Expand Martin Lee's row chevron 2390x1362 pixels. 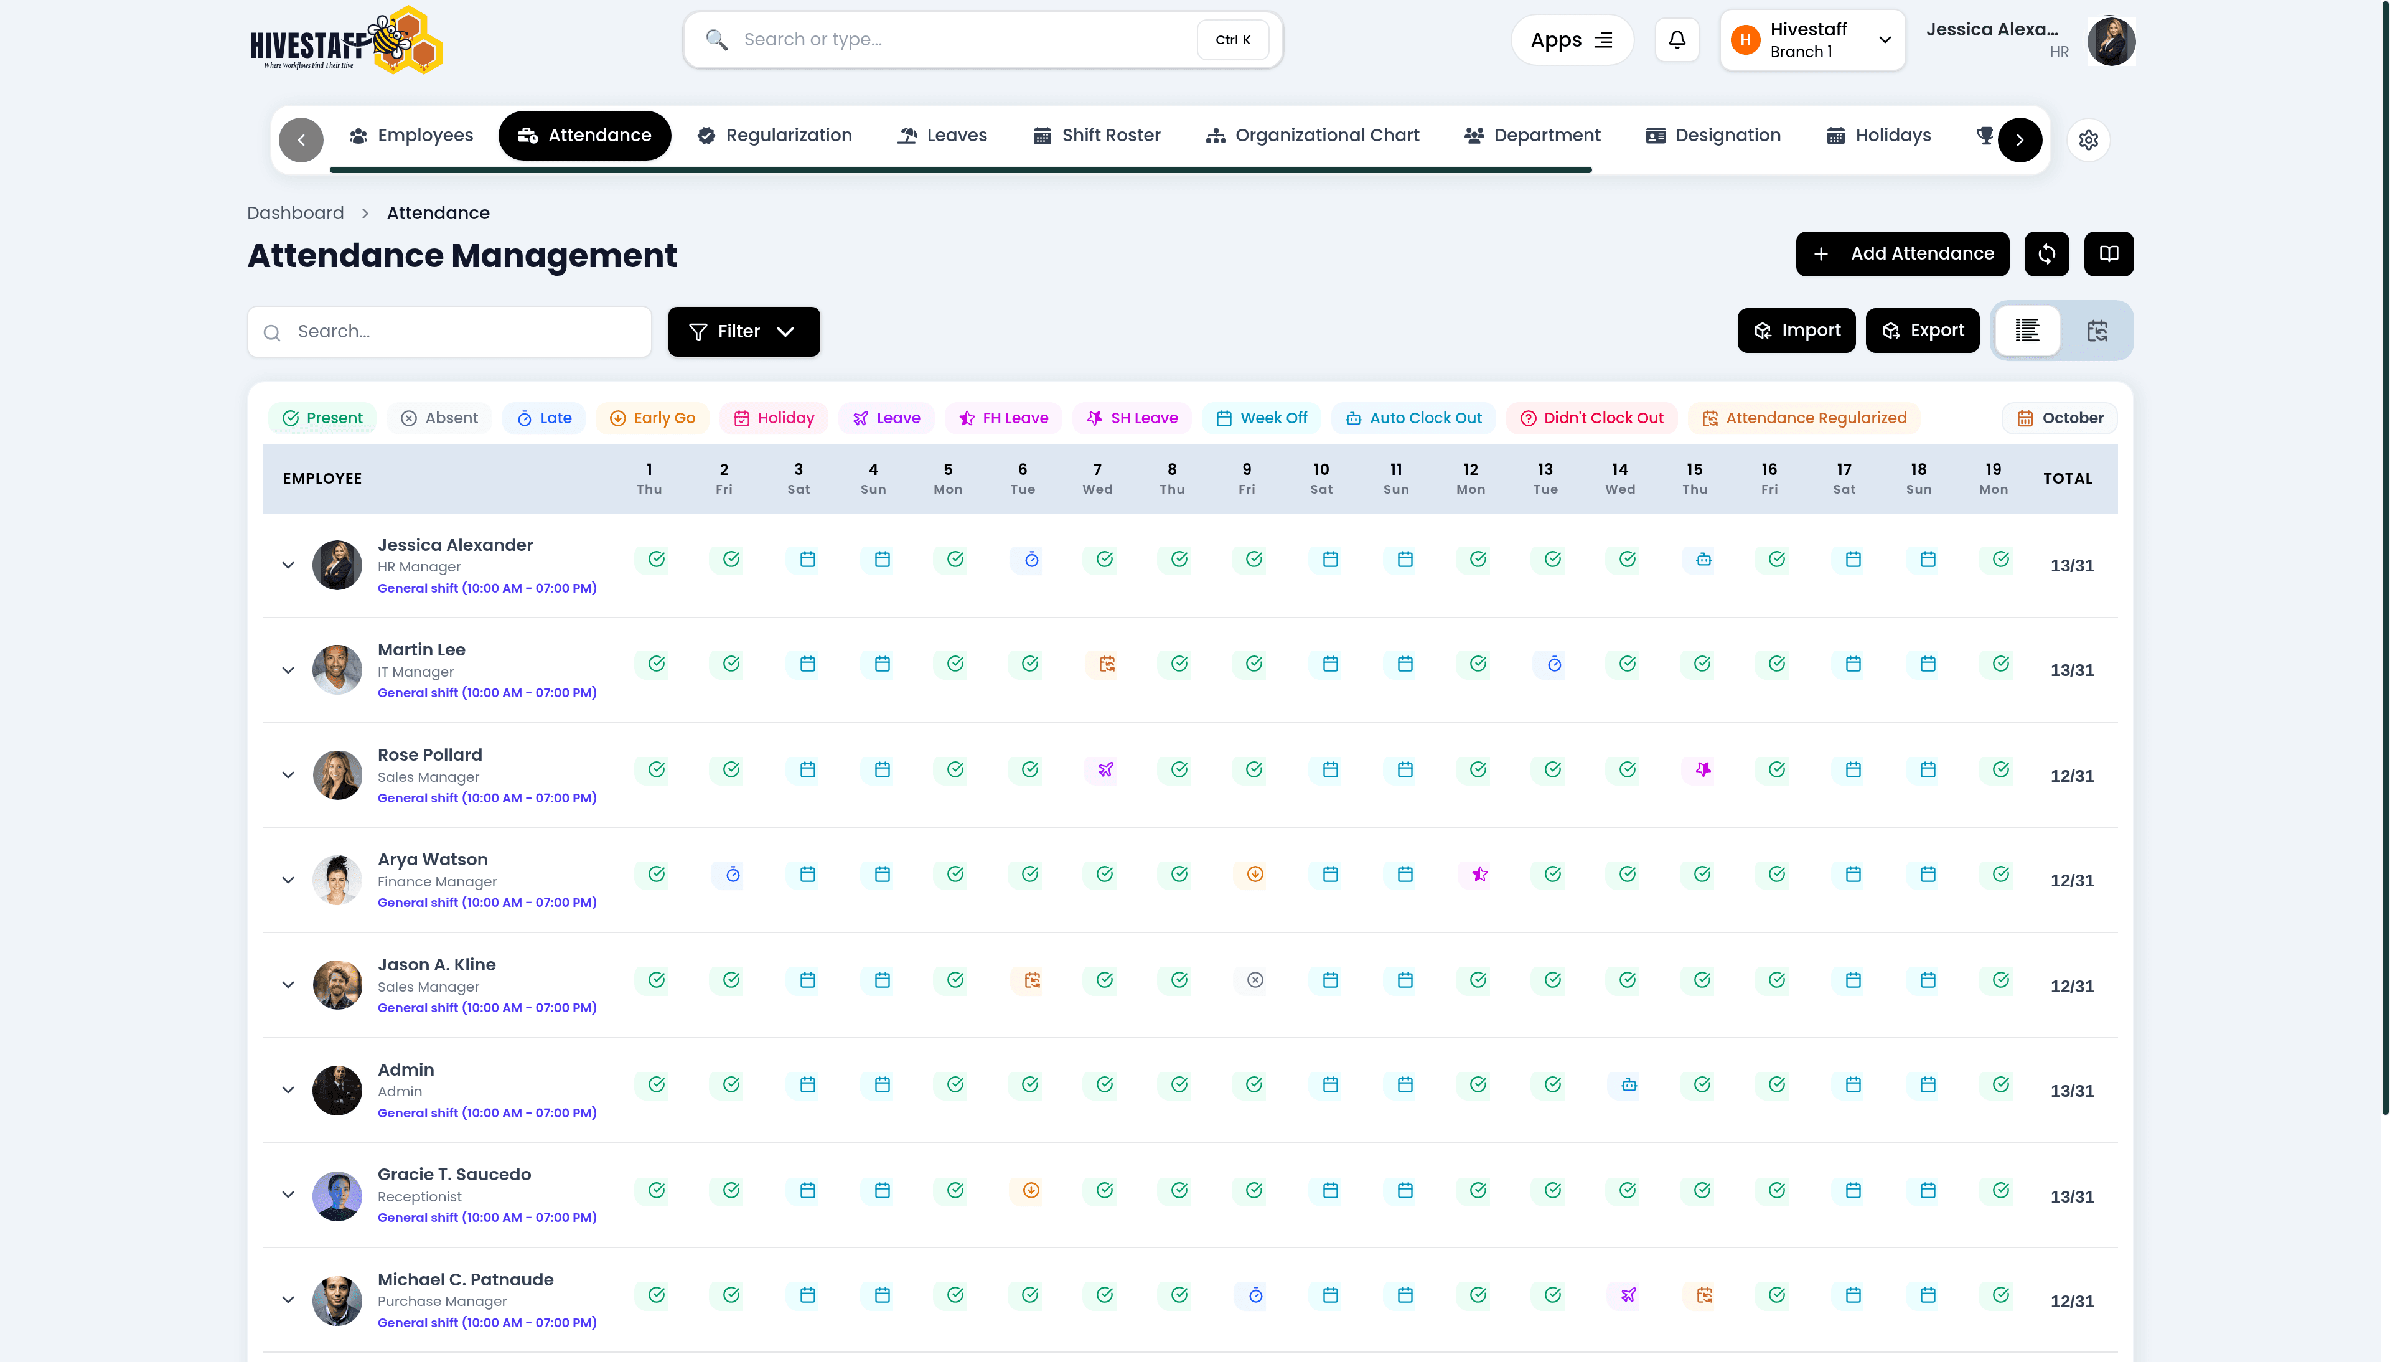(x=288, y=670)
